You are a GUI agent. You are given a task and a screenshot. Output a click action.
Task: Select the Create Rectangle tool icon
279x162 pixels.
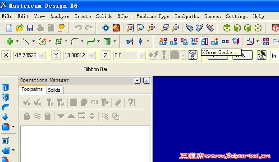tap(59, 41)
